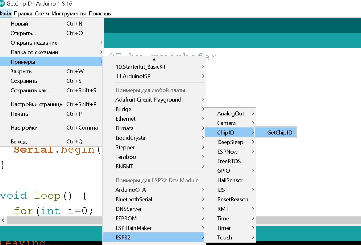Open the Правка menu

23,14
